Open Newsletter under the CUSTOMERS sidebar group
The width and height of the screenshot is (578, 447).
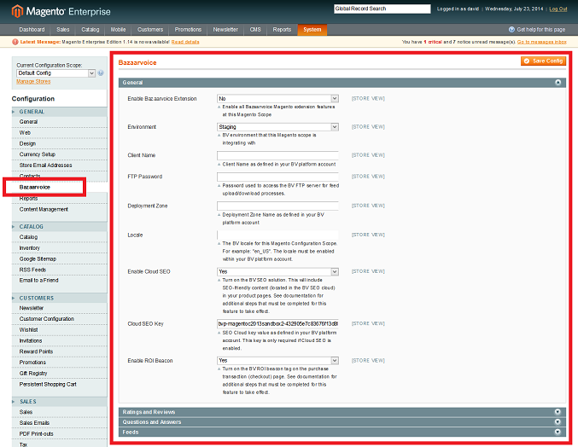tap(32, 308)
